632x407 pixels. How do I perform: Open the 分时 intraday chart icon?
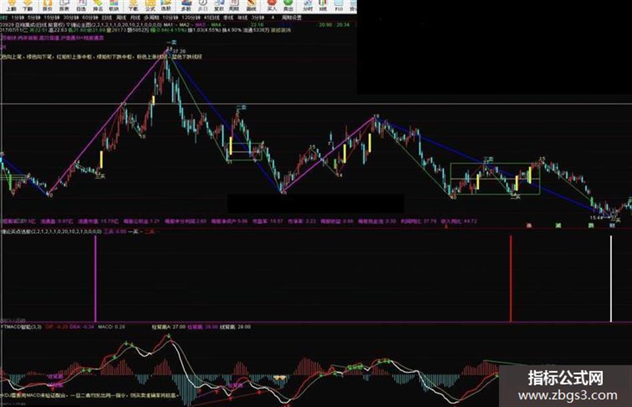[307, 5]
